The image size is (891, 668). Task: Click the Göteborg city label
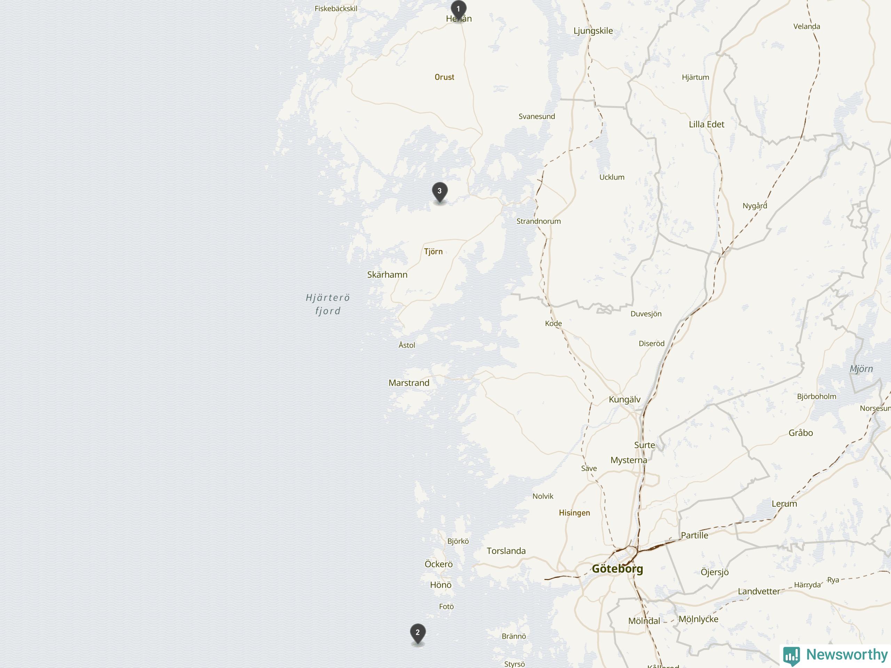tap(617, 569)
